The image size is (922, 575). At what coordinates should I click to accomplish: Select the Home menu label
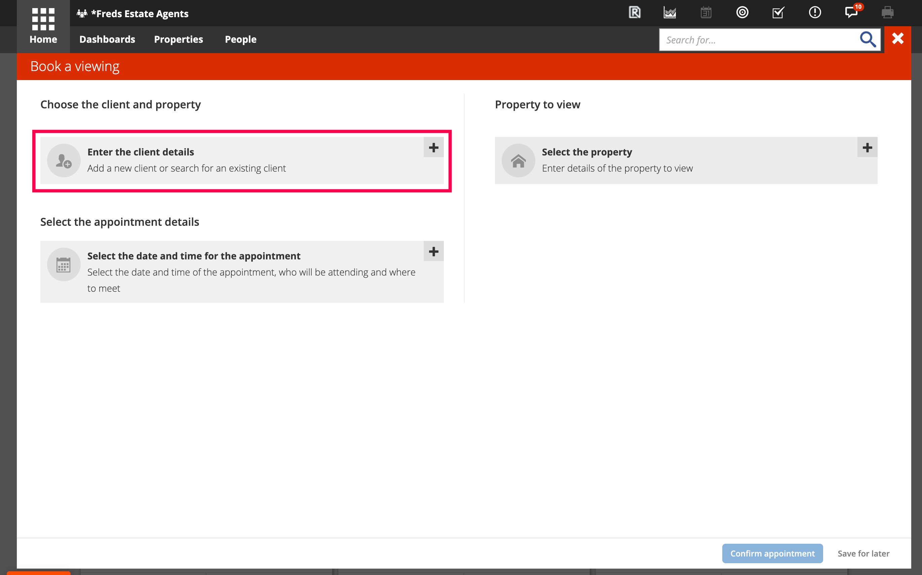[43, 39]
